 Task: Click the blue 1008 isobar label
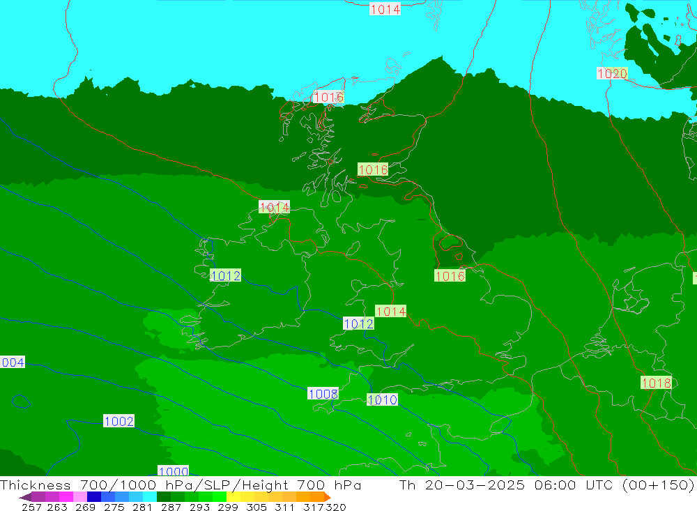(x=323, y=394)
